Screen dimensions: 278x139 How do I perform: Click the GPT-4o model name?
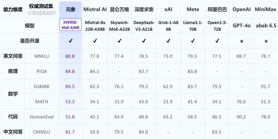pyautogui.click(x=242, y=25)
